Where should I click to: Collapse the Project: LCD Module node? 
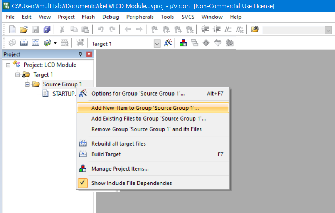coord(8,65)
